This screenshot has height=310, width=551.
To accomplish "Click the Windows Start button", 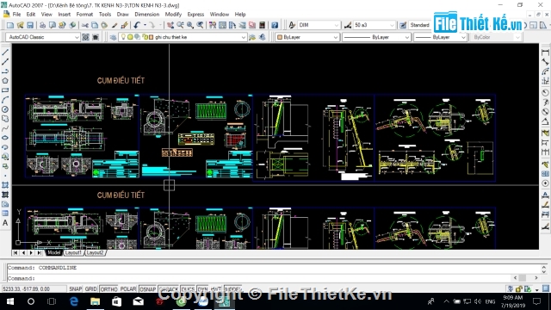I will click(9, 301).
